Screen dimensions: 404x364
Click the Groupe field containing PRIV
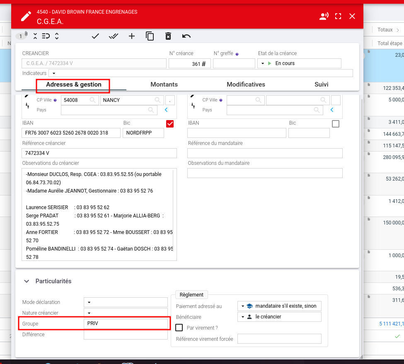(126, 323)
